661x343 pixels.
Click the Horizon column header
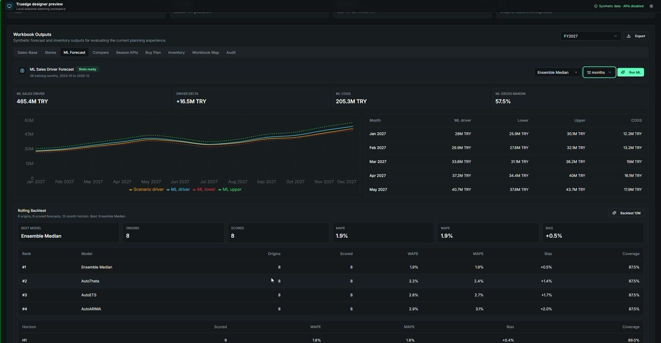tap(29, 327)
